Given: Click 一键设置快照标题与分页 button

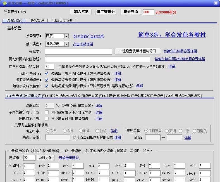Looking at the screenshot, I should tap(138, 51).
